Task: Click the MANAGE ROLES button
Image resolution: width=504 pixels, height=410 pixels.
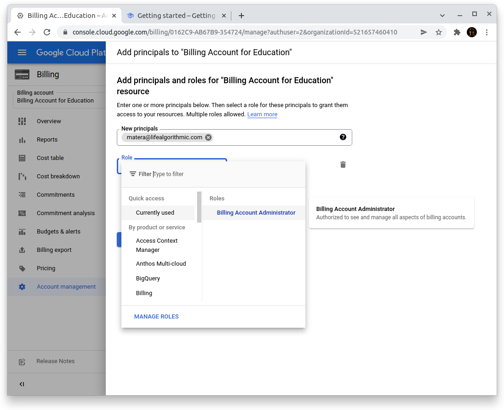Action: [x=156, y=317]
